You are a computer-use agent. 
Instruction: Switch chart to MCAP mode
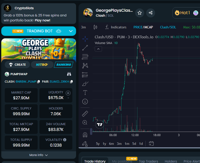[x=148, y=27]
